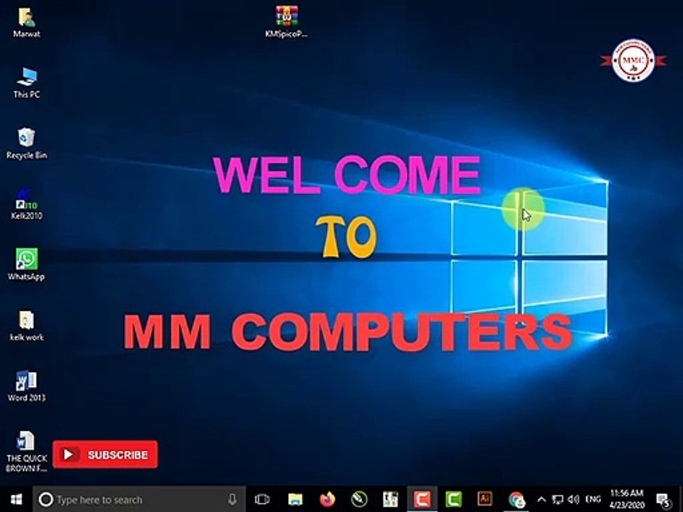Click the red SUBSCRIBE button
The image size is (683, 512).
point(105,454)
